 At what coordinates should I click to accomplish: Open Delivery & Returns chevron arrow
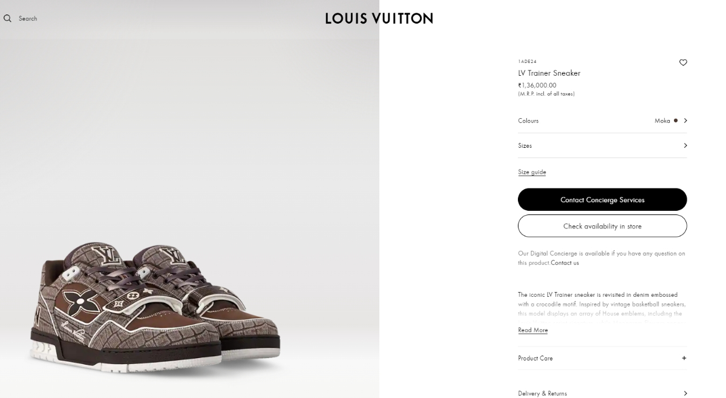(x=685, y=393)
